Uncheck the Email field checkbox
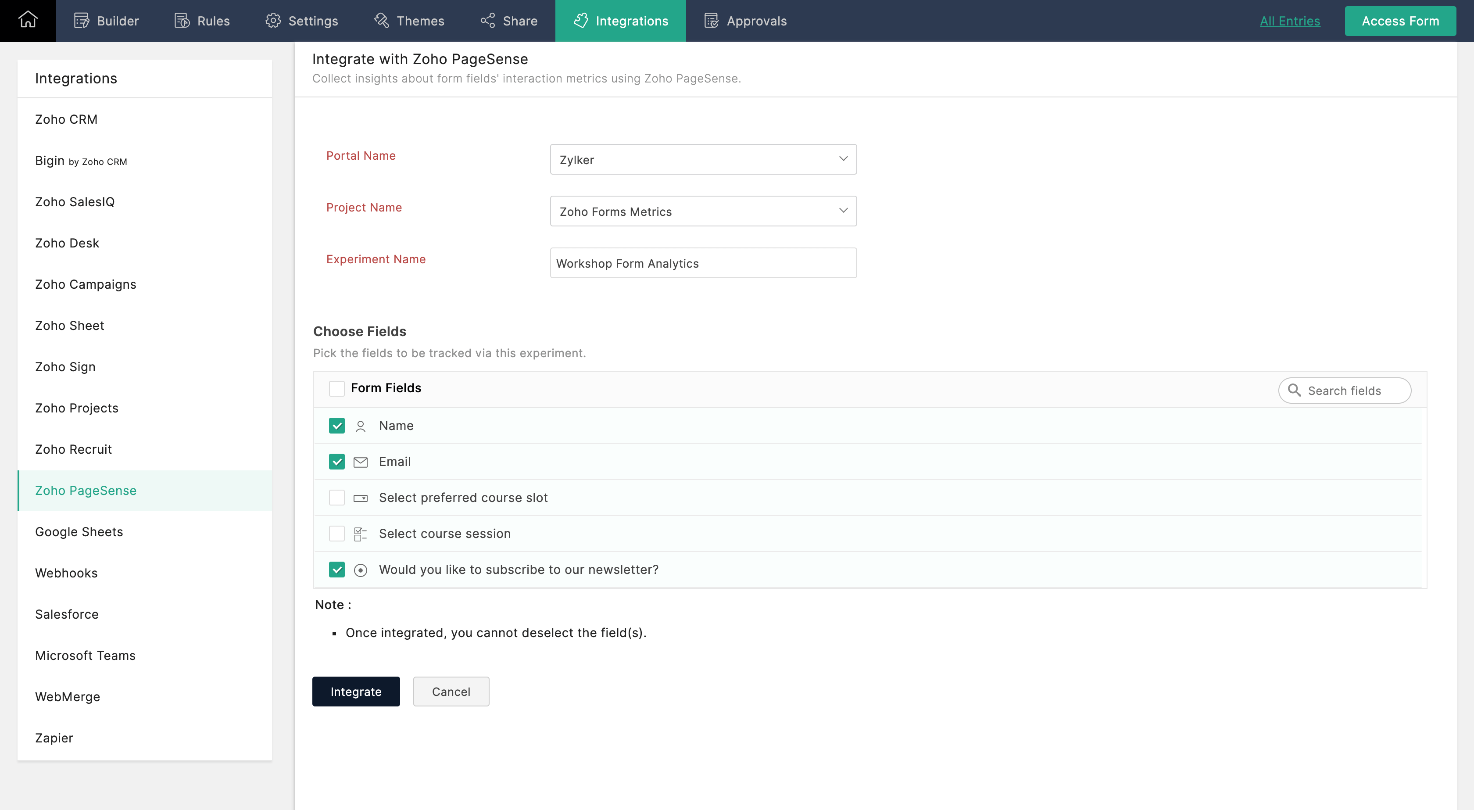Image resolution: width=1474 pixels, height=810 pixels. [x=336, y=462]
